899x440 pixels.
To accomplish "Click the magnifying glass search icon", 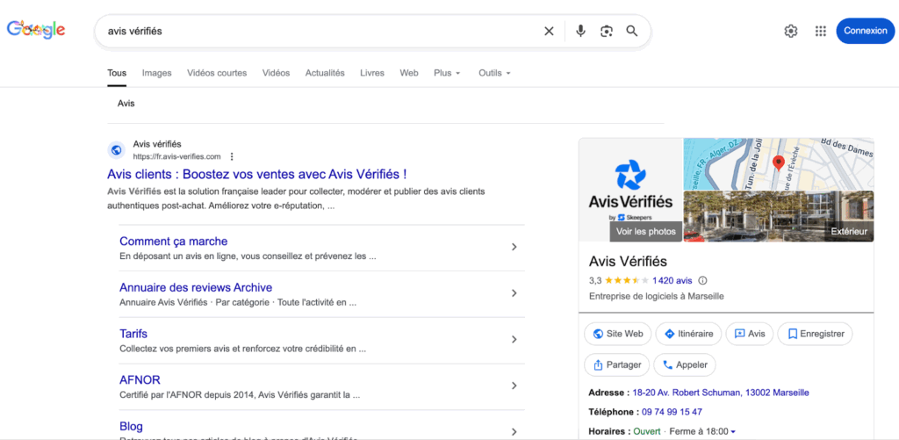I will tap(632, 31).
